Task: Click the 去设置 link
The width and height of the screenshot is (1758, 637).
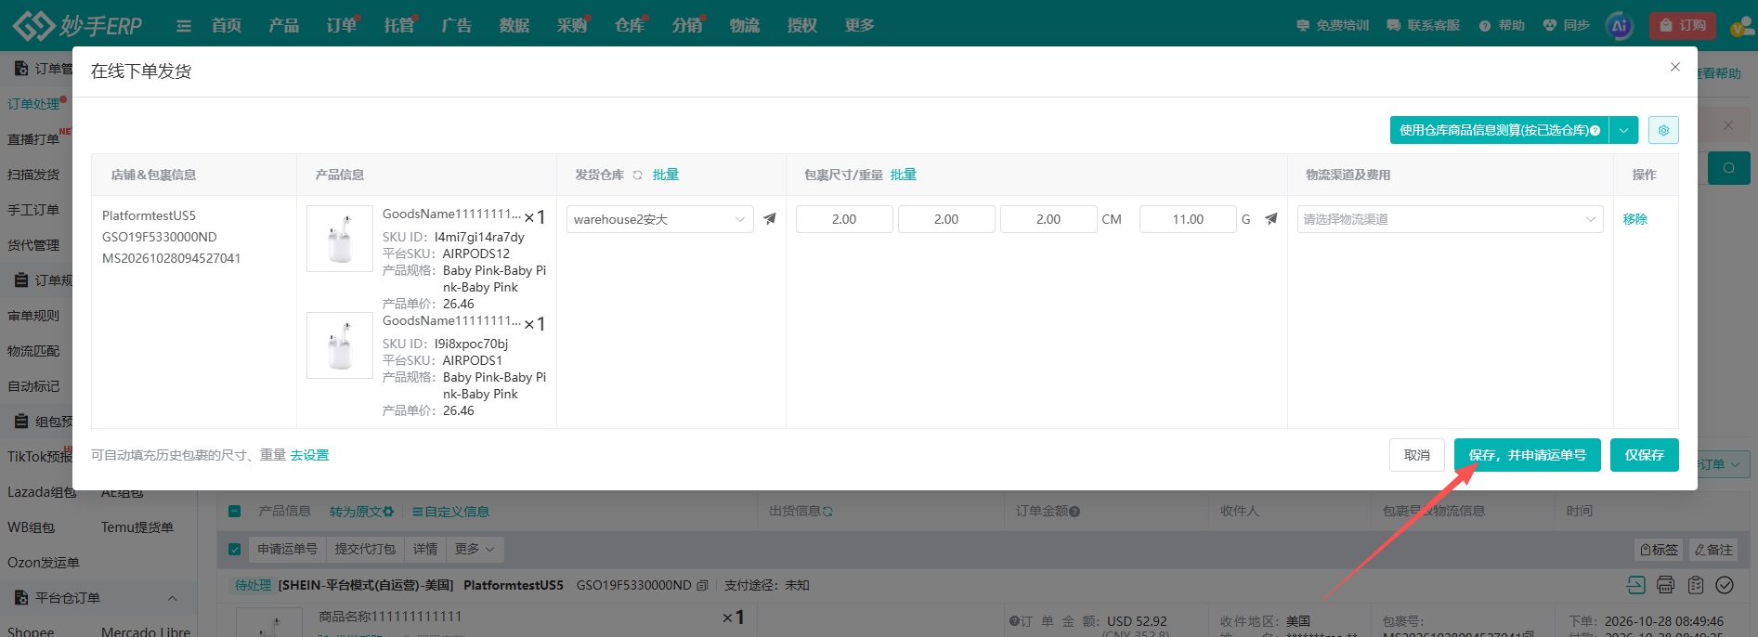Action: tap(309, 455)
